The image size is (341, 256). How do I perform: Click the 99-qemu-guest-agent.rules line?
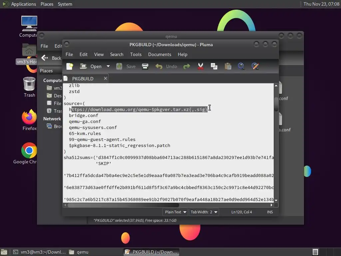102,140
